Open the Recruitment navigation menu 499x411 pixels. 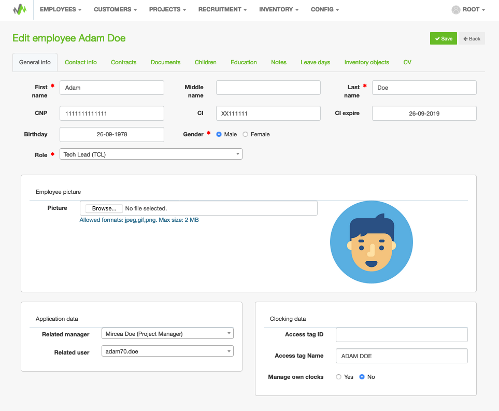tap(222, 9)
